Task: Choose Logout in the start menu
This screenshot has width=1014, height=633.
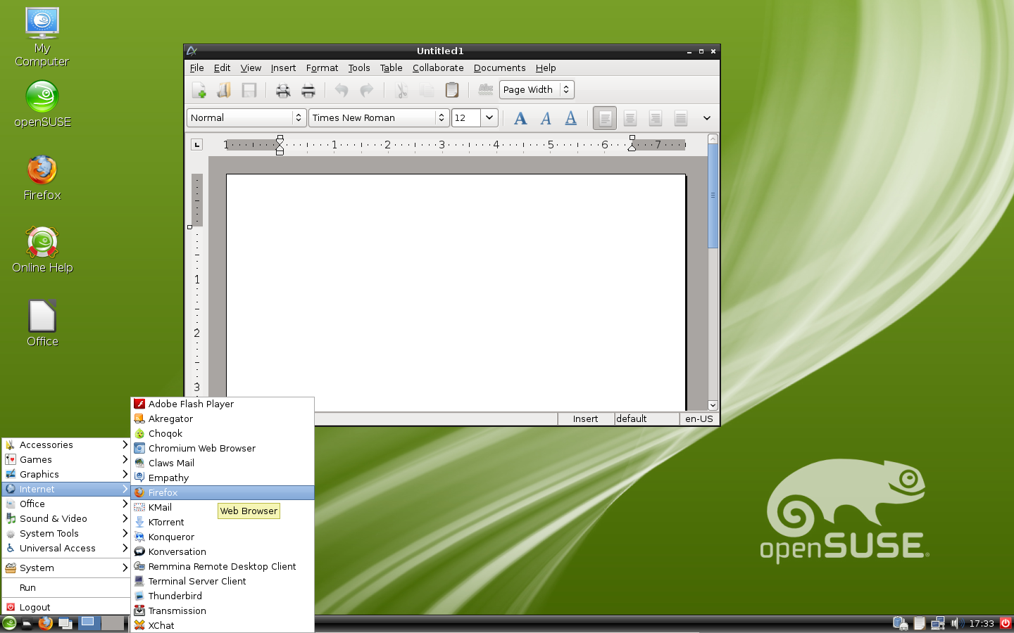Action: 66,607
